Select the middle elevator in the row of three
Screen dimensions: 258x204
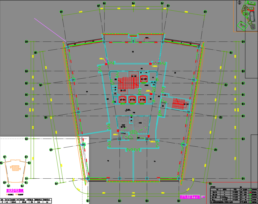[x=132, y=100]
